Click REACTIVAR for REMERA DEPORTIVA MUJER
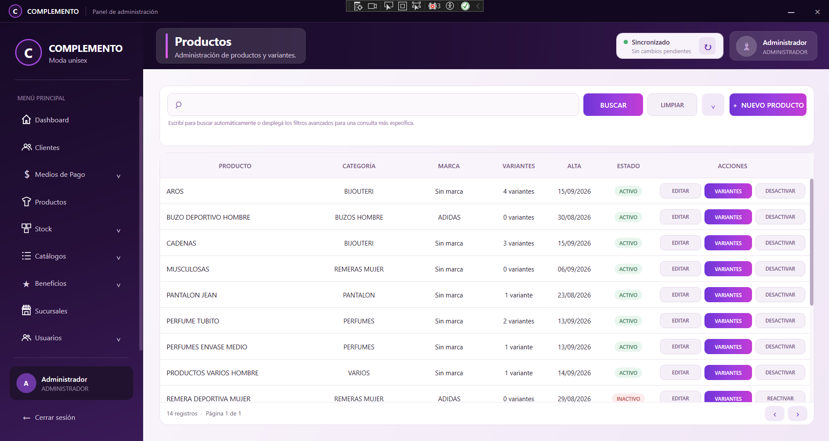This screenshot has width=829, height=441. tap(780, 397)
